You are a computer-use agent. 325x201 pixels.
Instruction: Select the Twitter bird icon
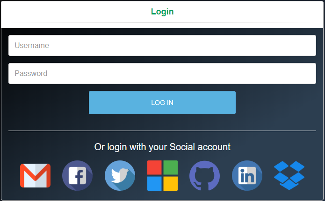click(x=120, y=175)
